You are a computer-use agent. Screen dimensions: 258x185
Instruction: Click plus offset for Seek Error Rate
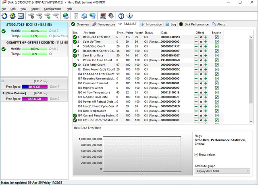point(206,56)
